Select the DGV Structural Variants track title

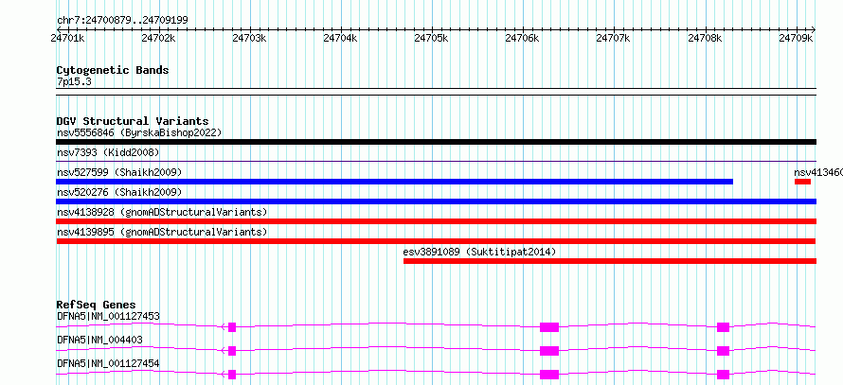[x=133, y=121]
